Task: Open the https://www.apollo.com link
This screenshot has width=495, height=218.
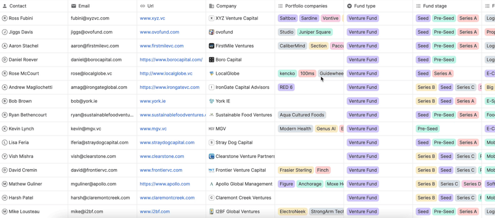Action: point(165,184)
